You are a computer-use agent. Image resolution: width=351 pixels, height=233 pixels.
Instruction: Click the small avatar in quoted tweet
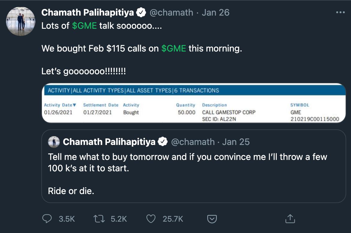coord(54,142)
